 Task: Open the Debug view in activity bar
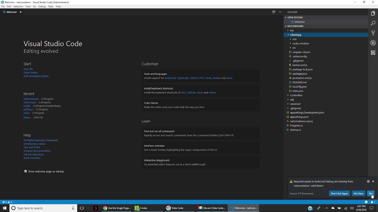pyautogui.click(x=373, y=43)
